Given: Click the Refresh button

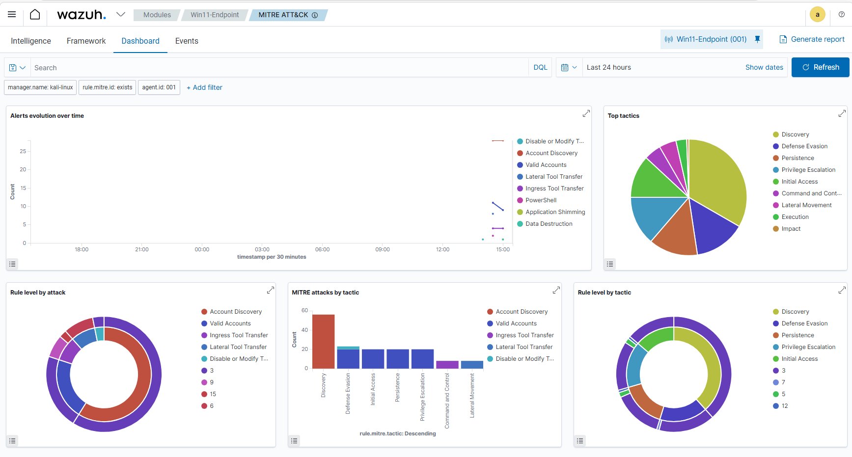Looking at the screenshot, I should tap(820, 67).
